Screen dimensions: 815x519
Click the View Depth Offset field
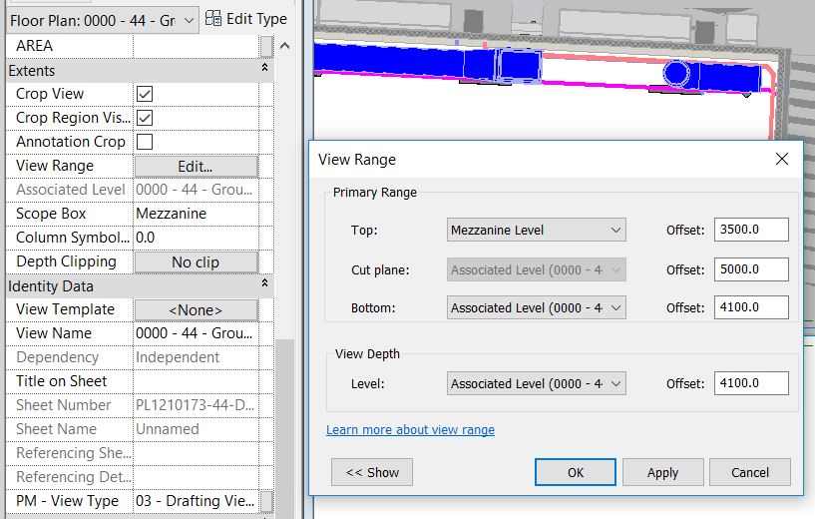point(751,383)
